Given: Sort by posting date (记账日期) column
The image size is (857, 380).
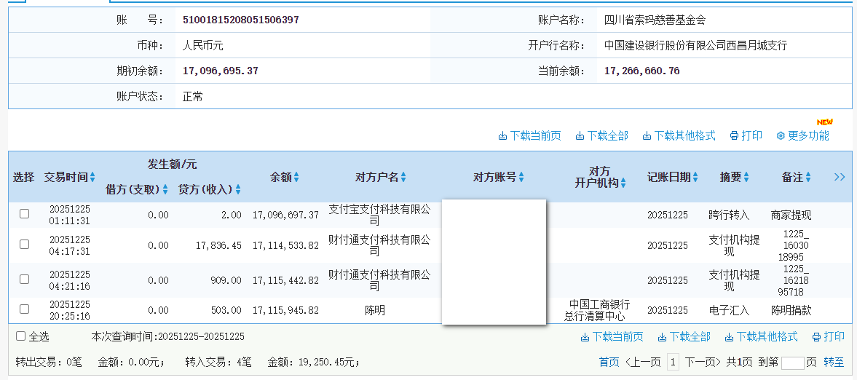Looking at the screenshot, I should click(x=695, y=178).
